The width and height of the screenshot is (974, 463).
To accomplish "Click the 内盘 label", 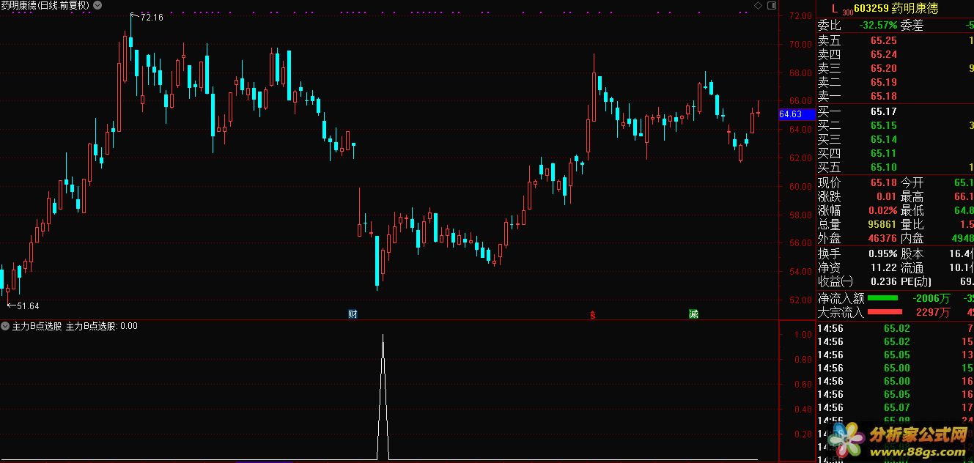I will pos(912,238).
